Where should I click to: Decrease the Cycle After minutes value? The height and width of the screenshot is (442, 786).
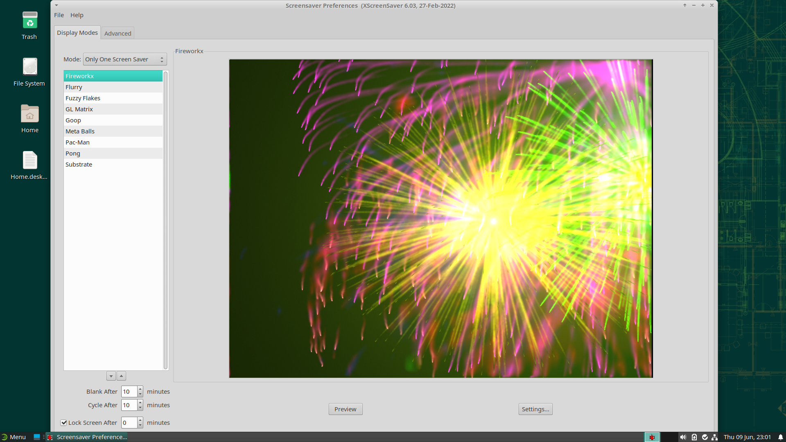click(x=140, y=408)
